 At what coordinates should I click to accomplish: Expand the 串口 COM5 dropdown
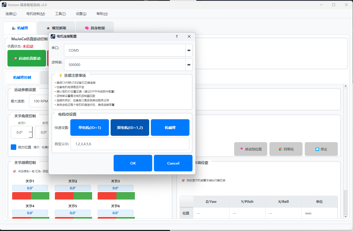click(x=189, y=51)
